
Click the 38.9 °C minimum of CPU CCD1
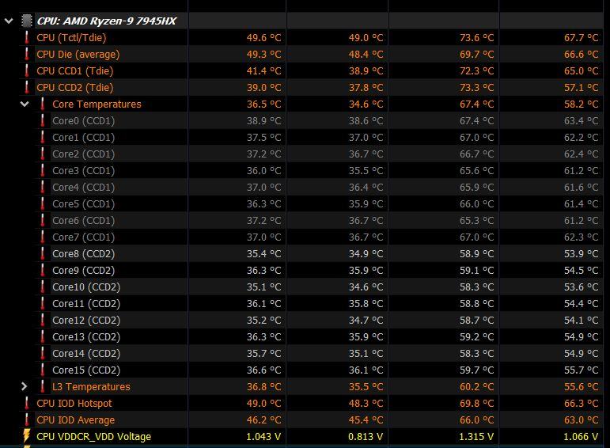366,70
